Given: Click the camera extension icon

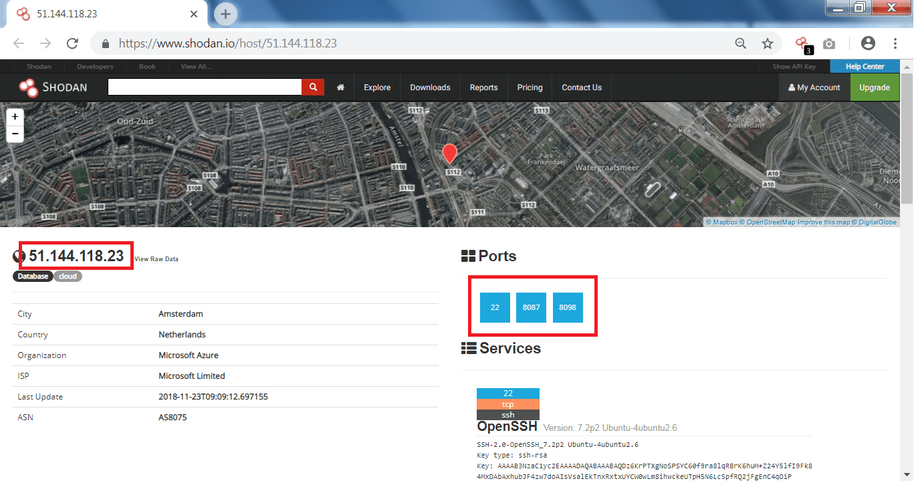Looking at the screenshot, I should coord(829,43).
